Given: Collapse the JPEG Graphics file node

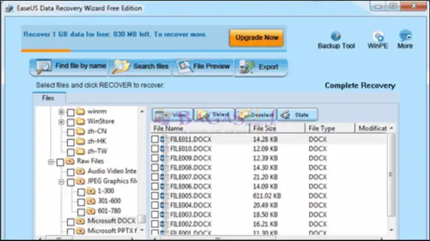Looking at the screenshot, I should click(x=62, y=182).
